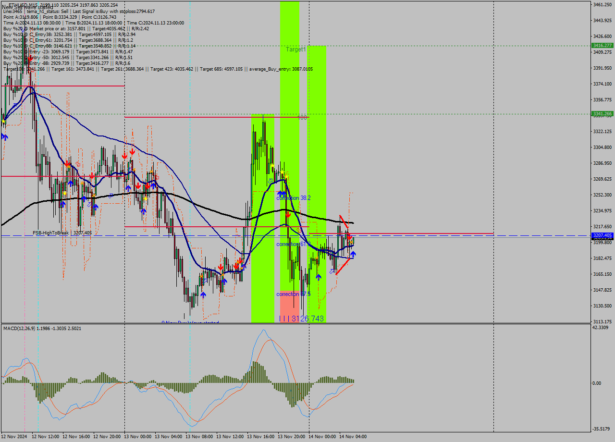Click the 3461.250 price axis label
Screen dimensions: 615x442
point(602,4)
